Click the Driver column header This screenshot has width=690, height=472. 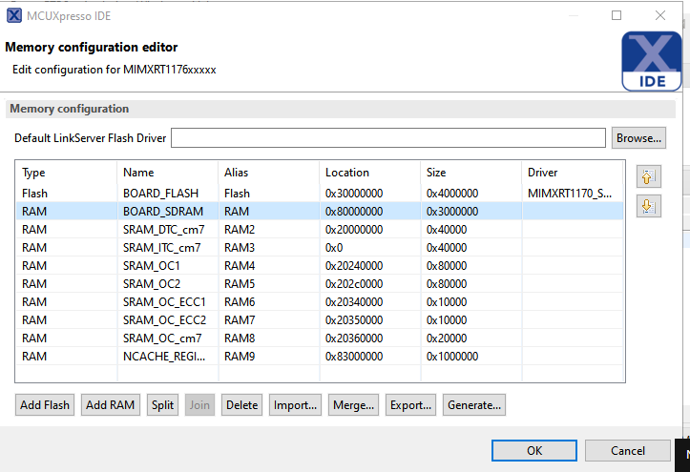[x=542, y=173]
